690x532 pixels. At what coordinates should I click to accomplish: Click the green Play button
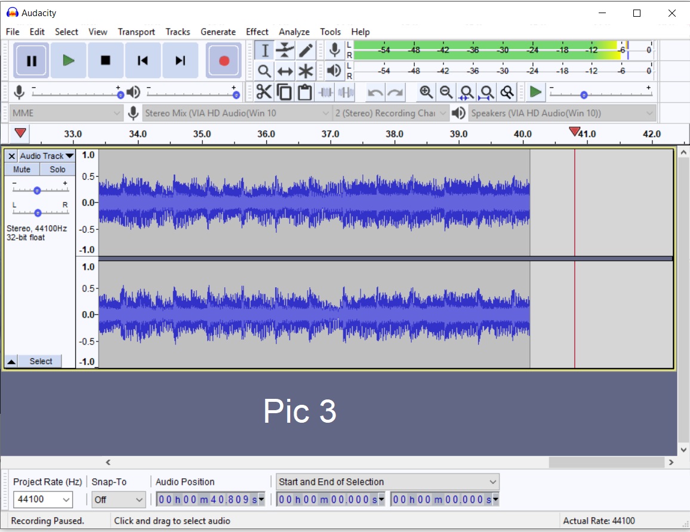(68, 60)
